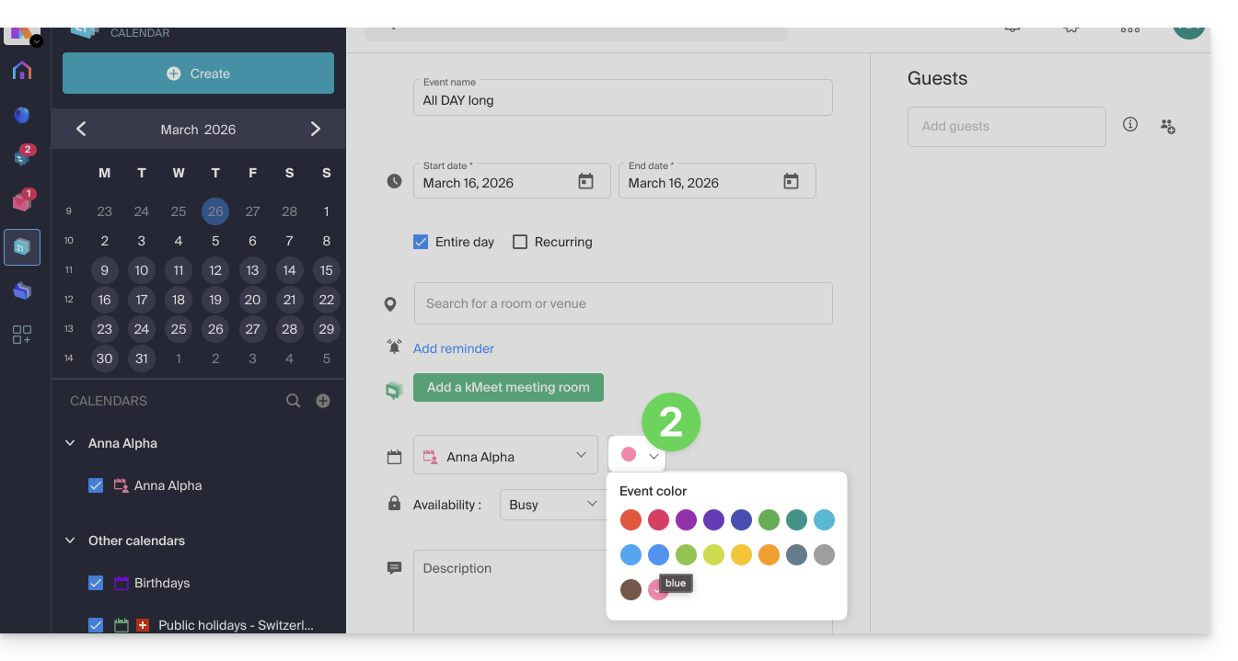Open the home icon in left sidebar
This screenshot has height=661, width=1238.
(x=22, y=71)
